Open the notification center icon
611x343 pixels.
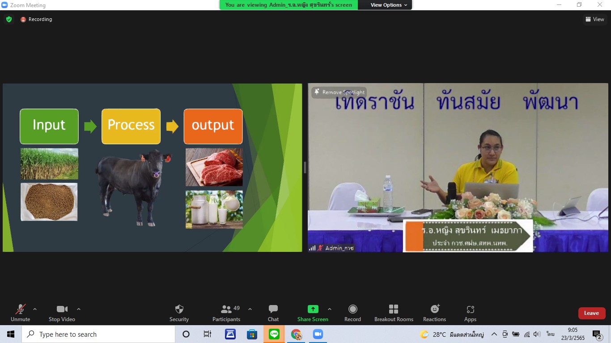[x=597, y=335]
